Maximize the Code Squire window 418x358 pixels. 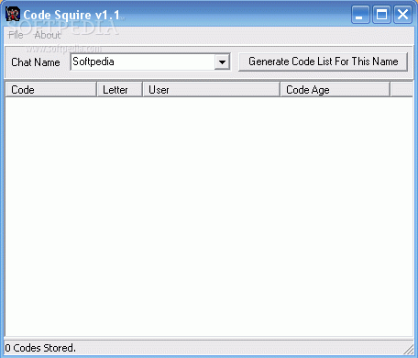point(381,15)
